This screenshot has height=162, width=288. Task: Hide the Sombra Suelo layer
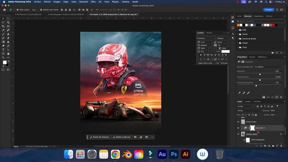click(x=238, y=122)
